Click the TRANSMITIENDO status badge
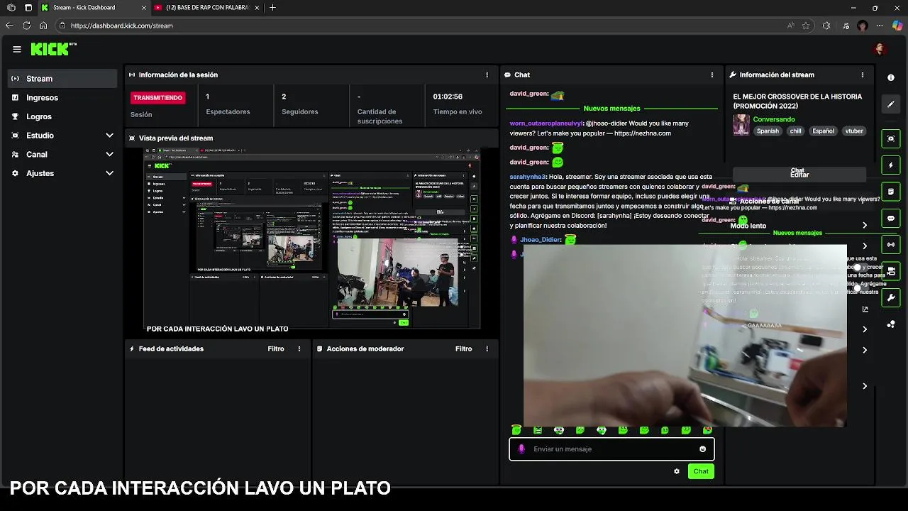This screenshot has width=908, height=511. click(157, 97)
